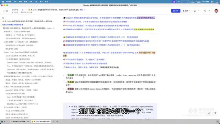Viewport: 220px width, 124px height.
Task: Switch to the 妙码精品公开课合集 tab
Action: 20,122
